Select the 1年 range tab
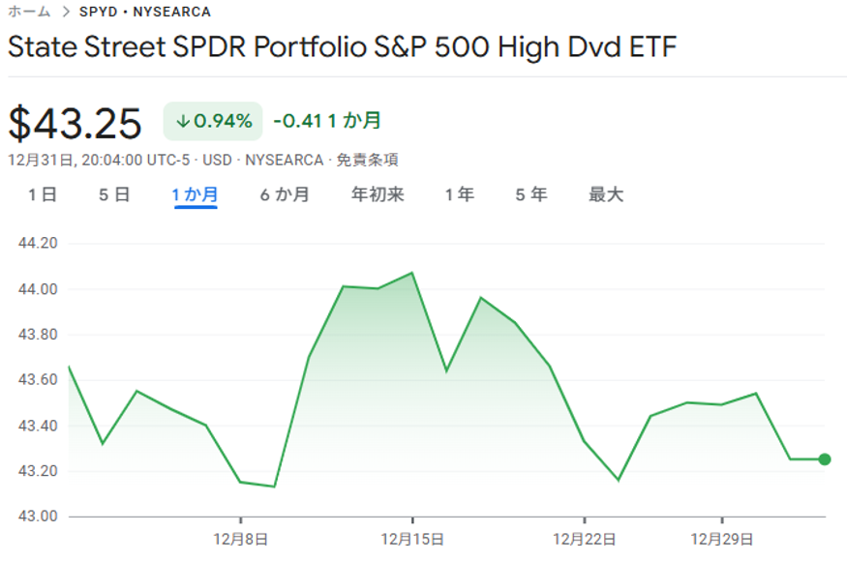This screenshot has height=562, width=847. pos(460,194)
